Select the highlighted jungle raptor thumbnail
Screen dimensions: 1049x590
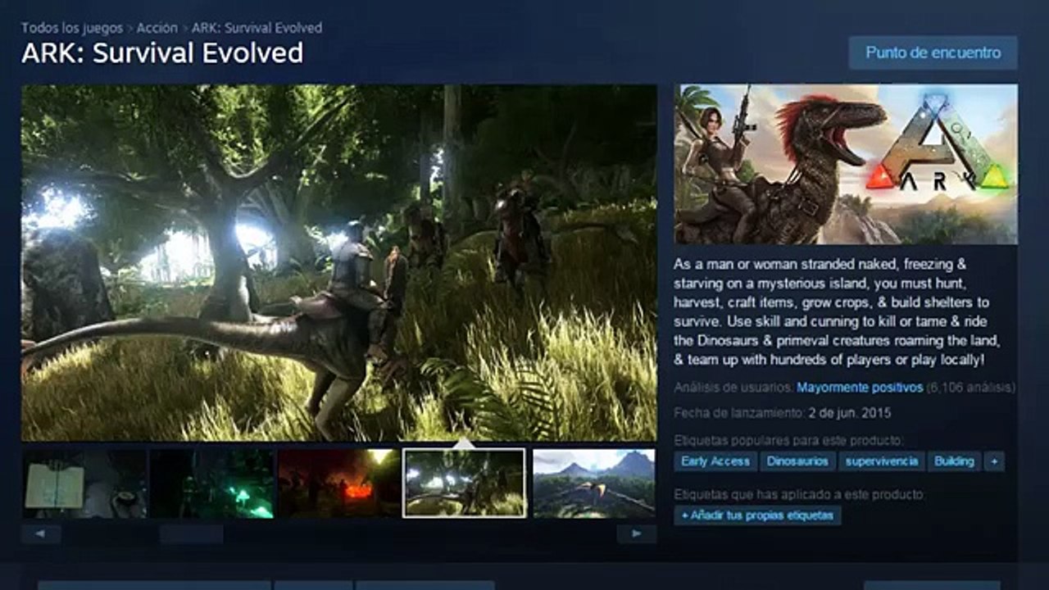pyautogui.click(x=465, y=483)
